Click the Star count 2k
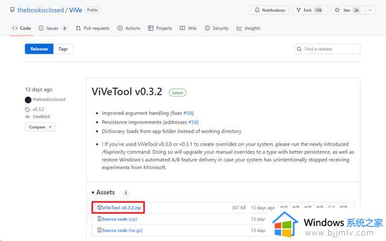386x241 pixels. tap(356, 10)
